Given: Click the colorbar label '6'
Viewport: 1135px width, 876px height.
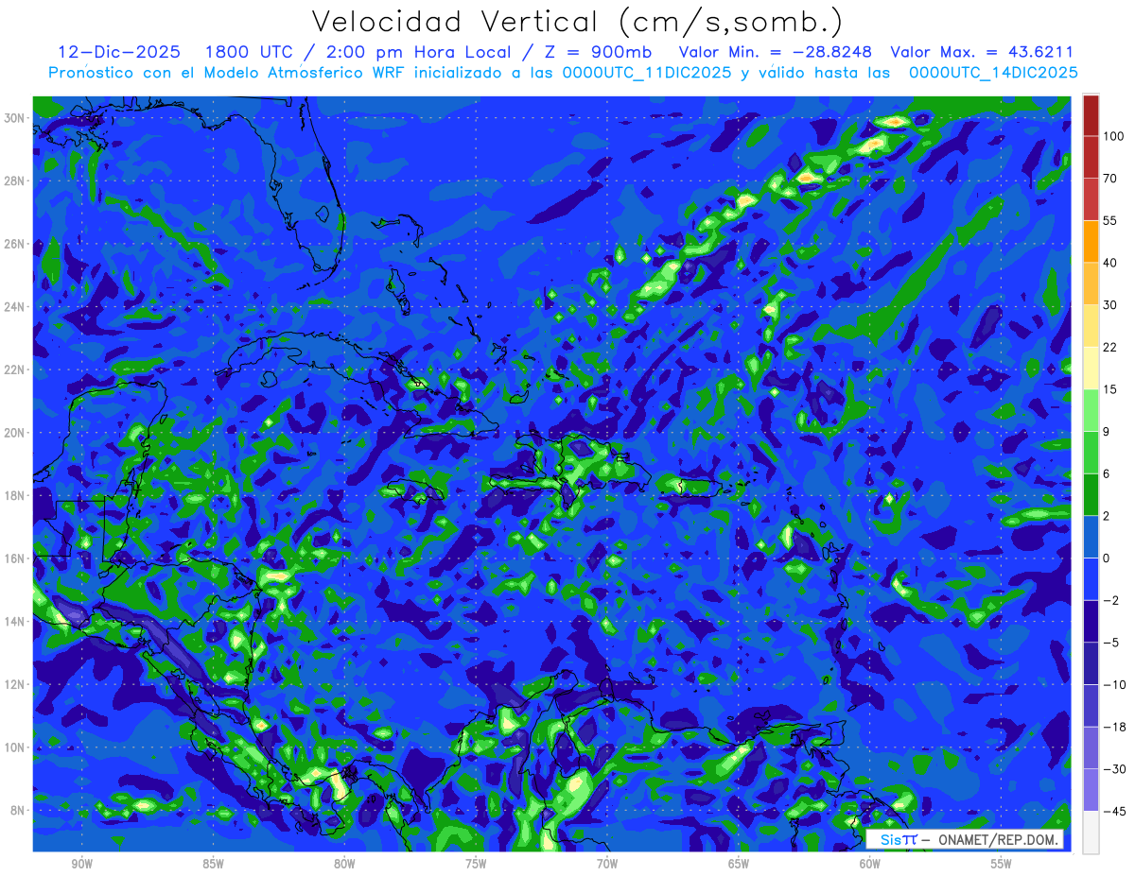Looking at the screenshot, I should 1107,473.
